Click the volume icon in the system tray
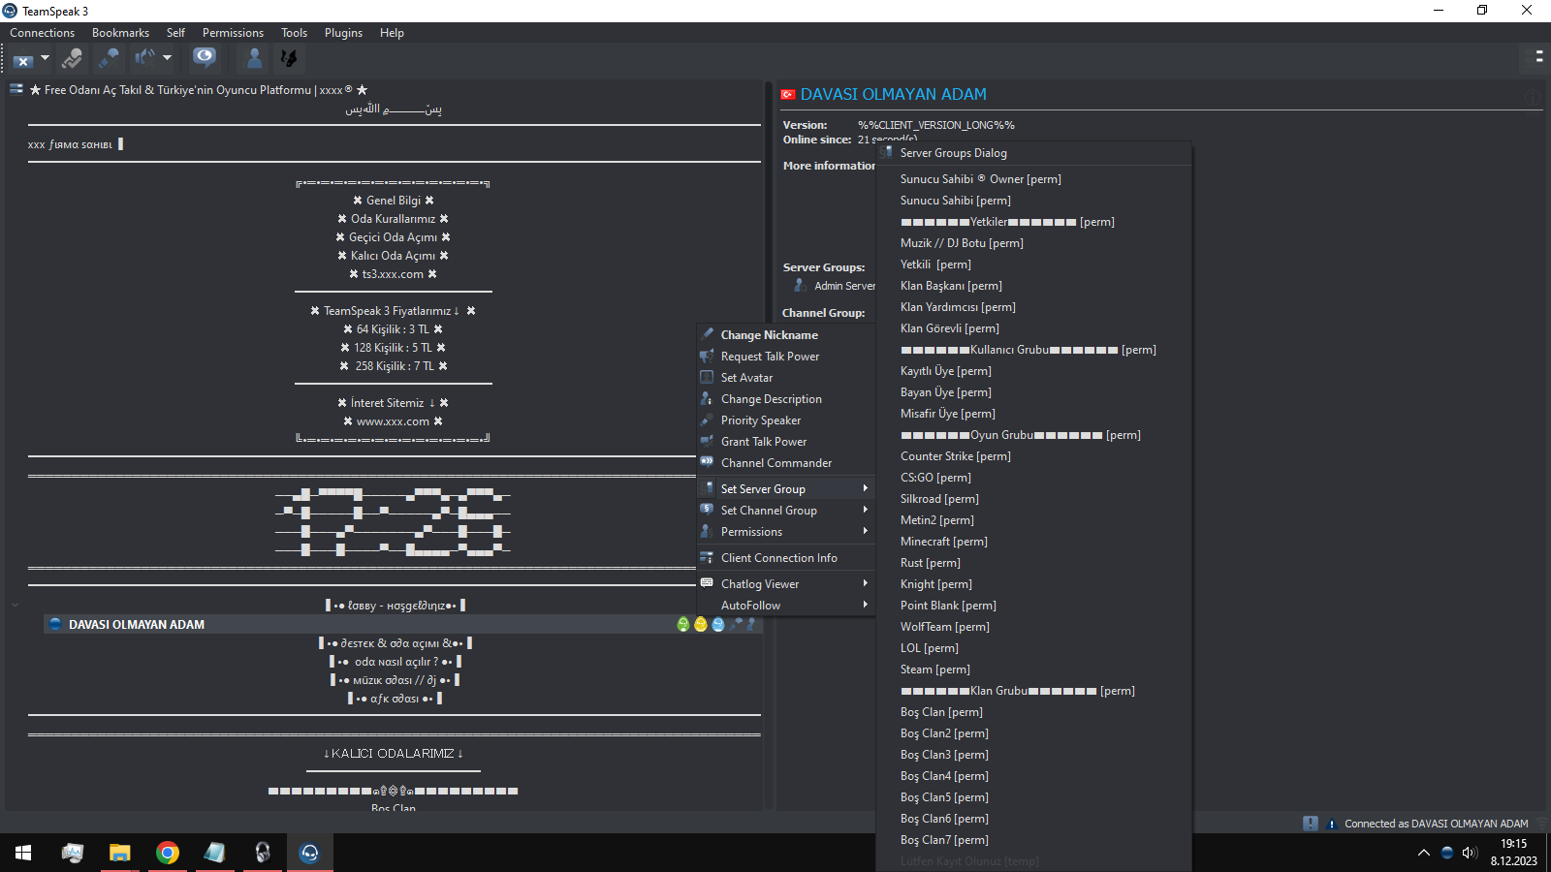The width and height of the screenshot is (1551, 872). (1470, 853)
